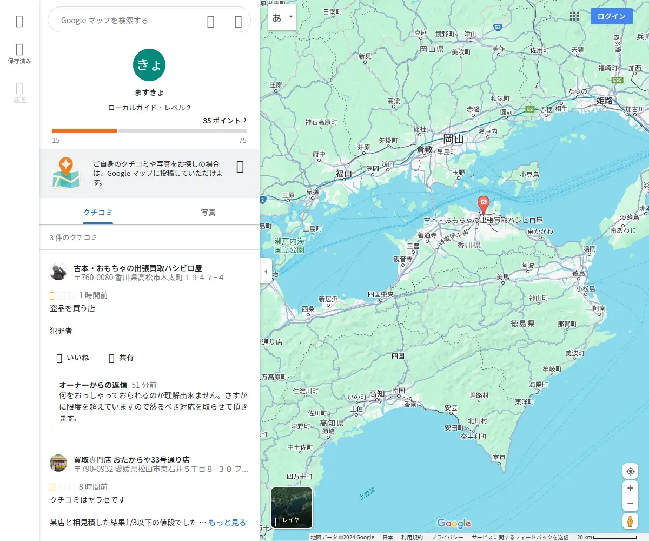Click the おたからや shop thumbnail

[58, 463]
